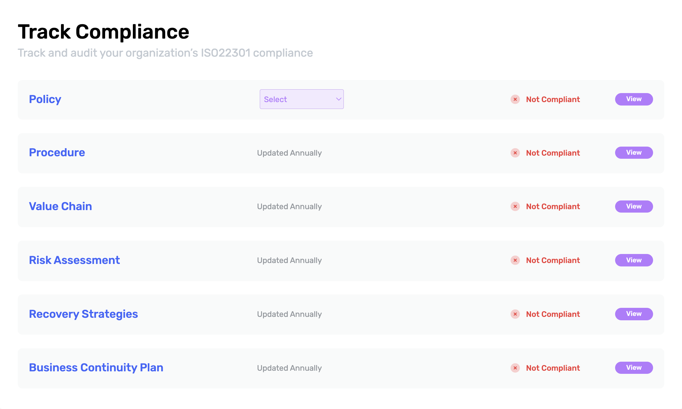Open the Value Chain section link

point(60,206)
